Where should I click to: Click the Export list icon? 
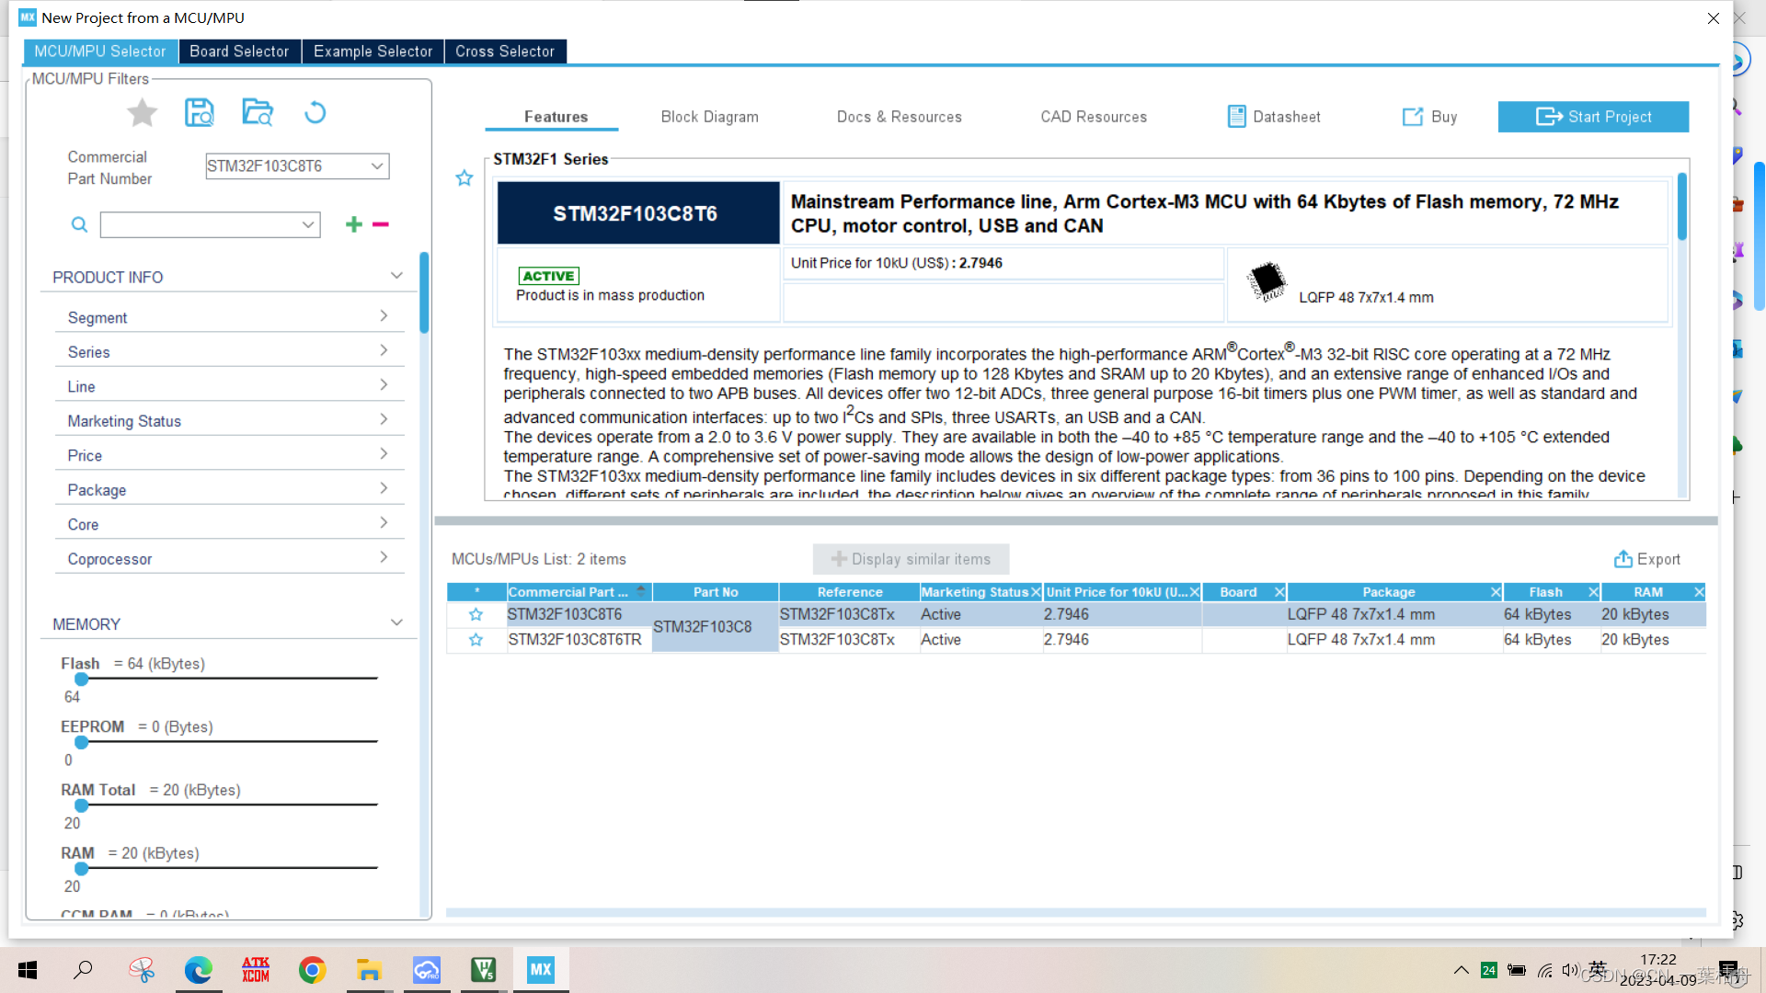pyautogui.click(x=1623, y=559)
